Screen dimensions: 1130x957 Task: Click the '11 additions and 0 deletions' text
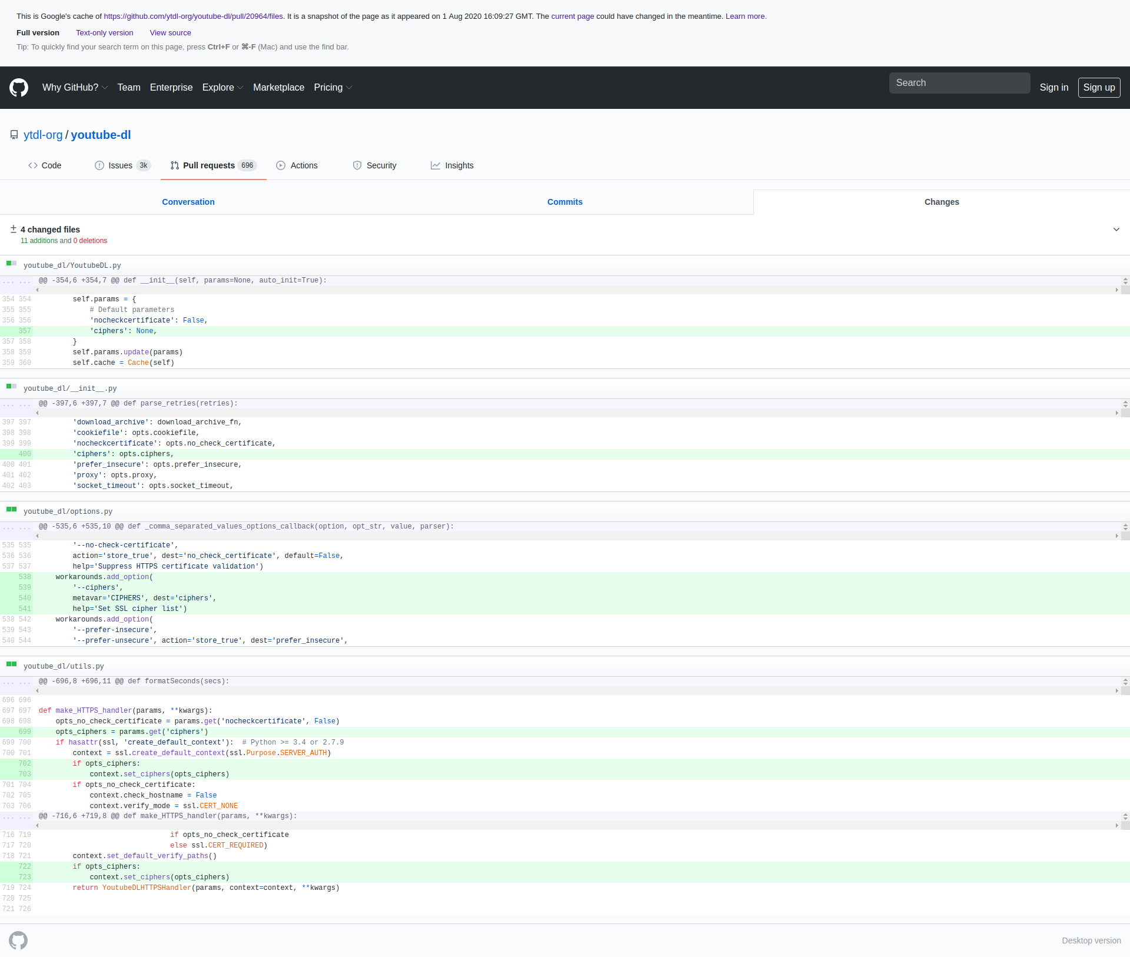(x=64, y=241)
